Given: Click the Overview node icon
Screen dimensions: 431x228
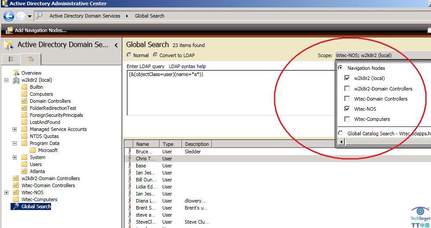Looking at the screenshot, I should [16, 73].
